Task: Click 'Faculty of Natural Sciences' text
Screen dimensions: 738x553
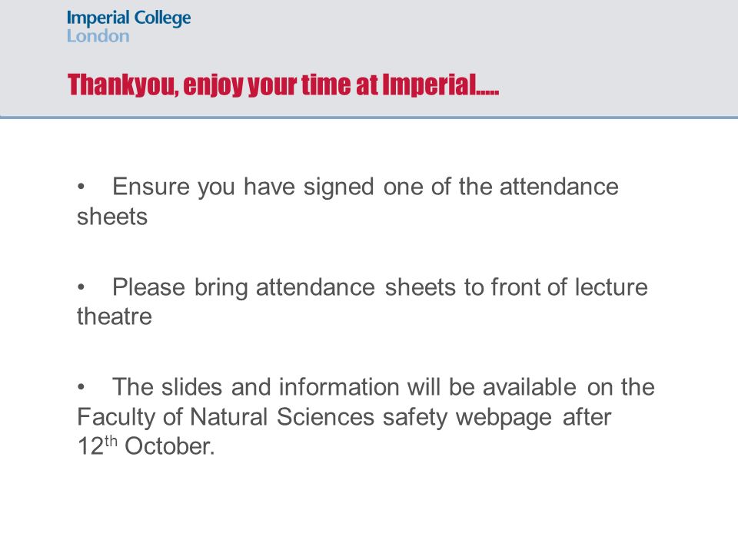Action: tap(225, 416)
